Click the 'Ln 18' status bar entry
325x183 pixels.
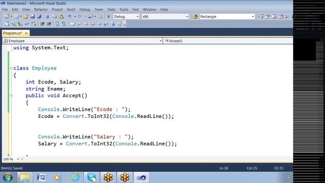(223, 168)
